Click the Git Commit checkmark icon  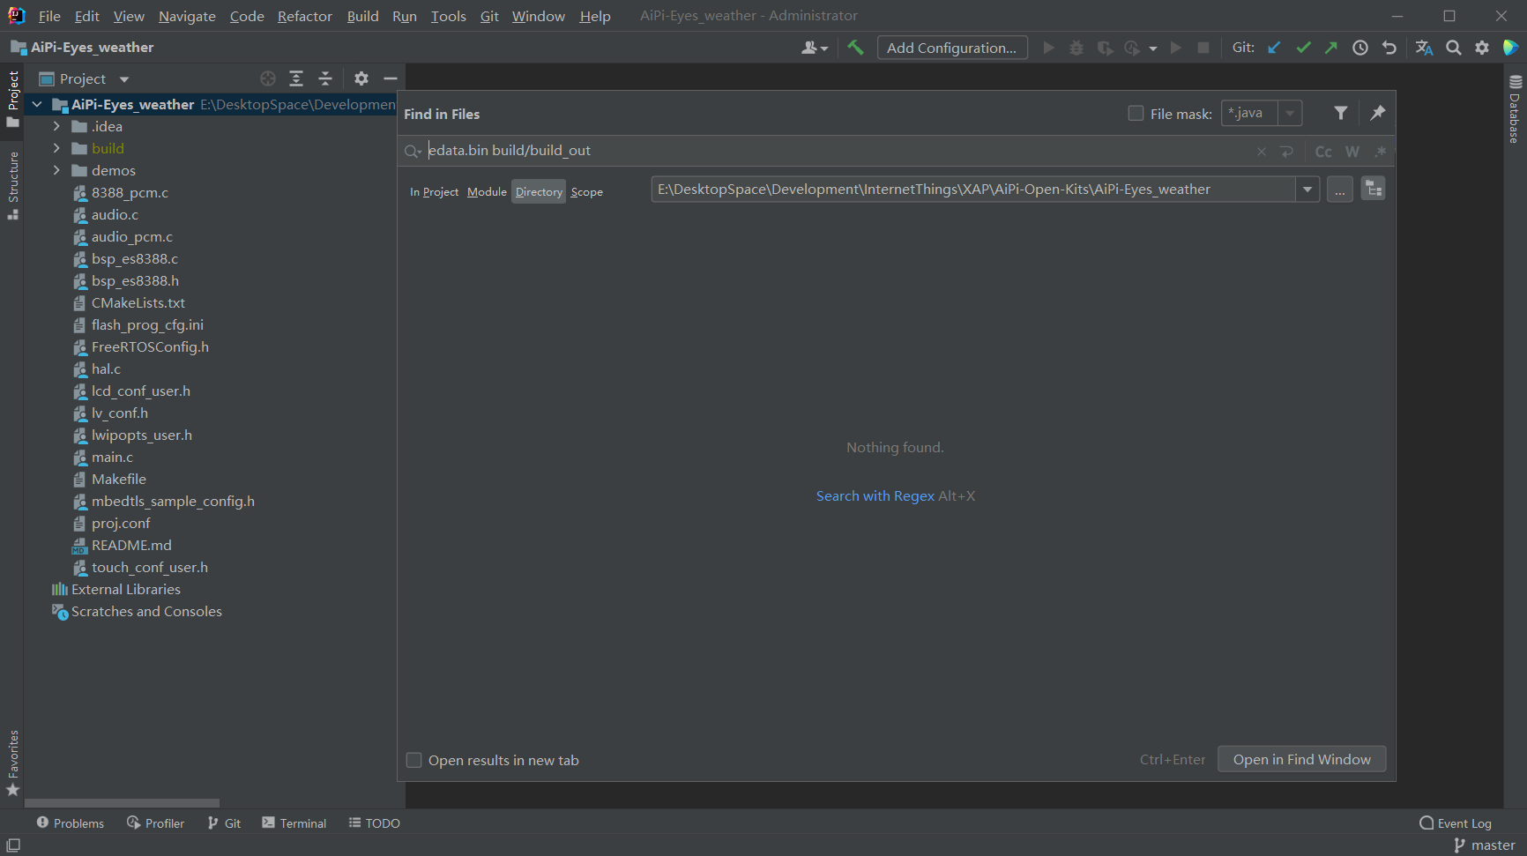pos(1303,48)
